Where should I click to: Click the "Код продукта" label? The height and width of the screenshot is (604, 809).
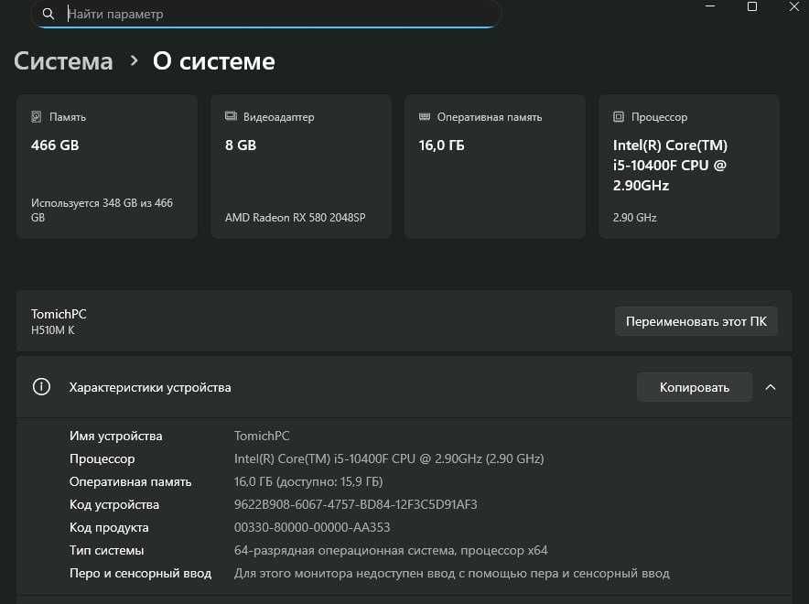pos(109,527)
